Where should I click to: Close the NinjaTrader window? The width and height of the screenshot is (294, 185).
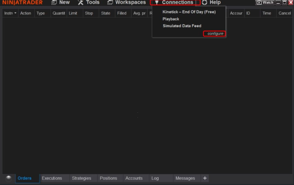291,2
